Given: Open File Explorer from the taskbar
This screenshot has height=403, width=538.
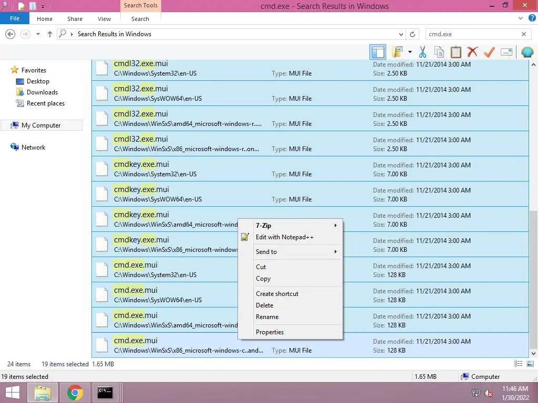Looking at the screenshot, I should click(42, 393).
